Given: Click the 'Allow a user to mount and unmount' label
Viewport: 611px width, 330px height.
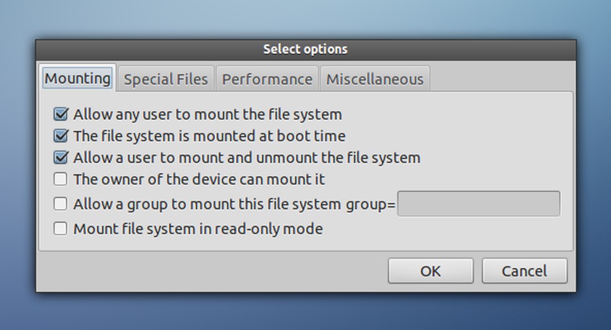Looking at the screenshot, I should tap(247, 158).
